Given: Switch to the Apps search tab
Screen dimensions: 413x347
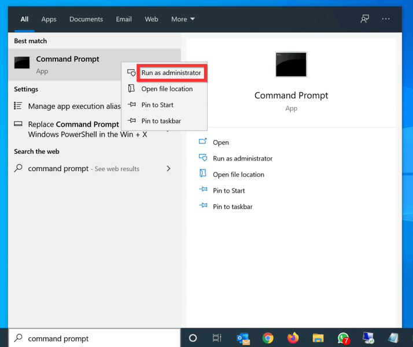Looking at the screenshot, I should click(x=49, y=19).
